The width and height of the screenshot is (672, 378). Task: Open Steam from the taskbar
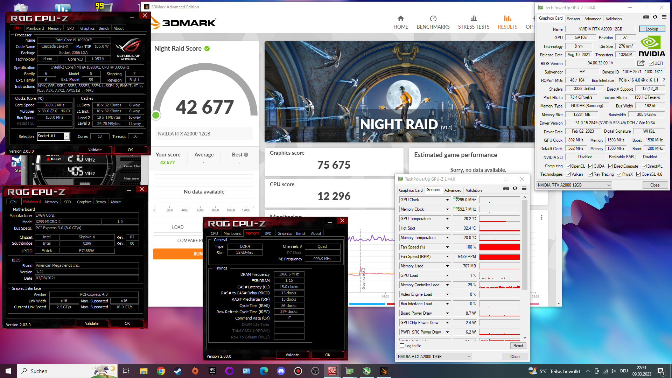tap(178, 371)
